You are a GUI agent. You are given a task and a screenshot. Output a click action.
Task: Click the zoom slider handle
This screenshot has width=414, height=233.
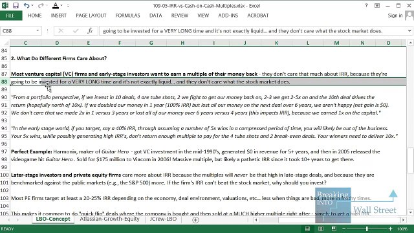point(367,228)
